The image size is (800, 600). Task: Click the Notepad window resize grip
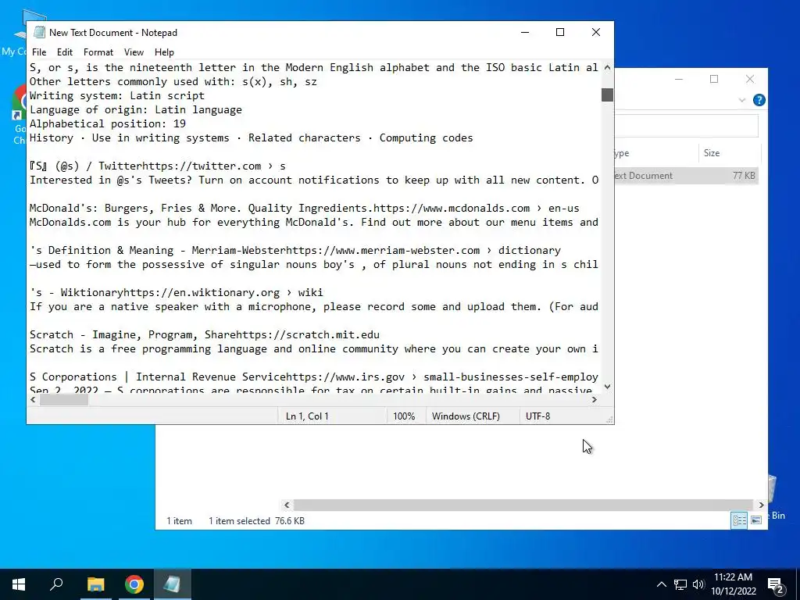[x=609, y=420]
